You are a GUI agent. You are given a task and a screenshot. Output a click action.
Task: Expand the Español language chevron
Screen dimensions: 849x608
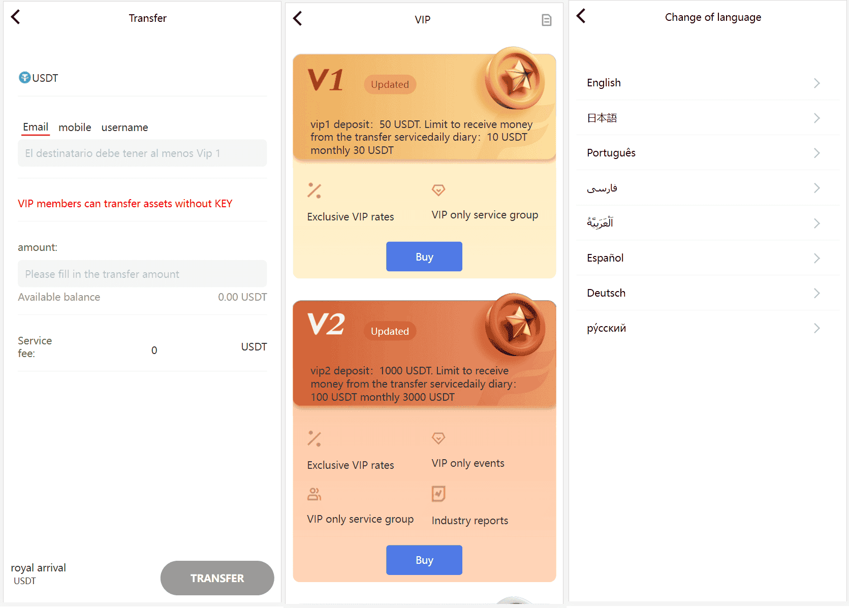(x=817, y=258)
